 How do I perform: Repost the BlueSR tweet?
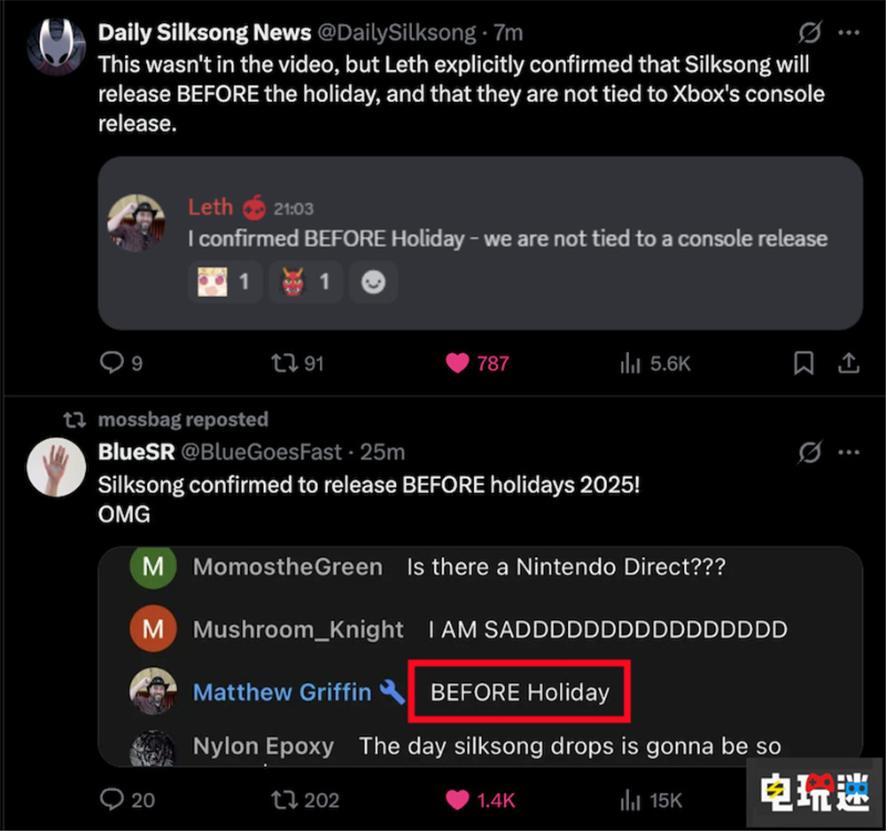285,800
